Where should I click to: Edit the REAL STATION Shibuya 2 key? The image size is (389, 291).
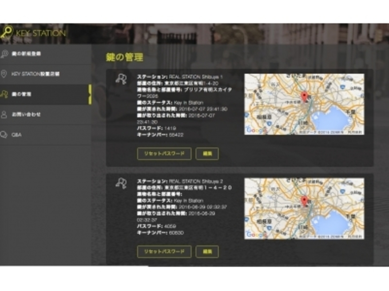click(207, 252)
